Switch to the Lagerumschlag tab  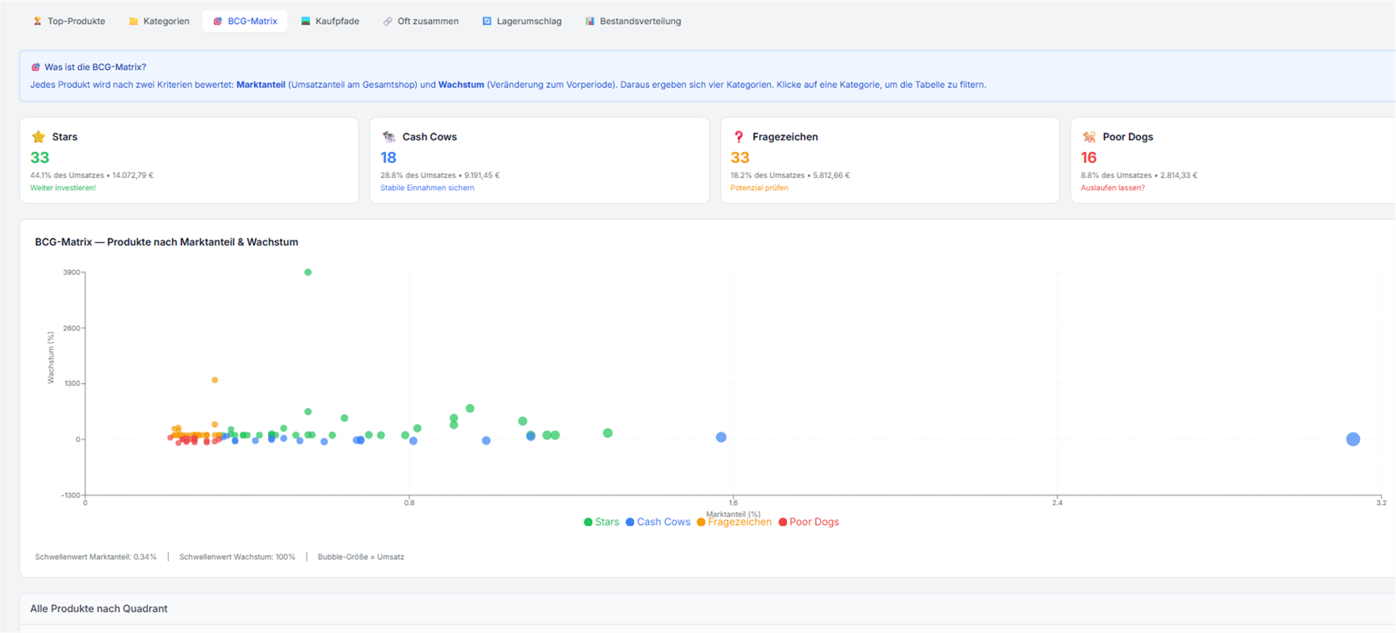pyautogui.click(x=528, y=21)
